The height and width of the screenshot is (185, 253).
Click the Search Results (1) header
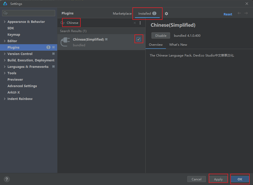(x=73, y=31)
